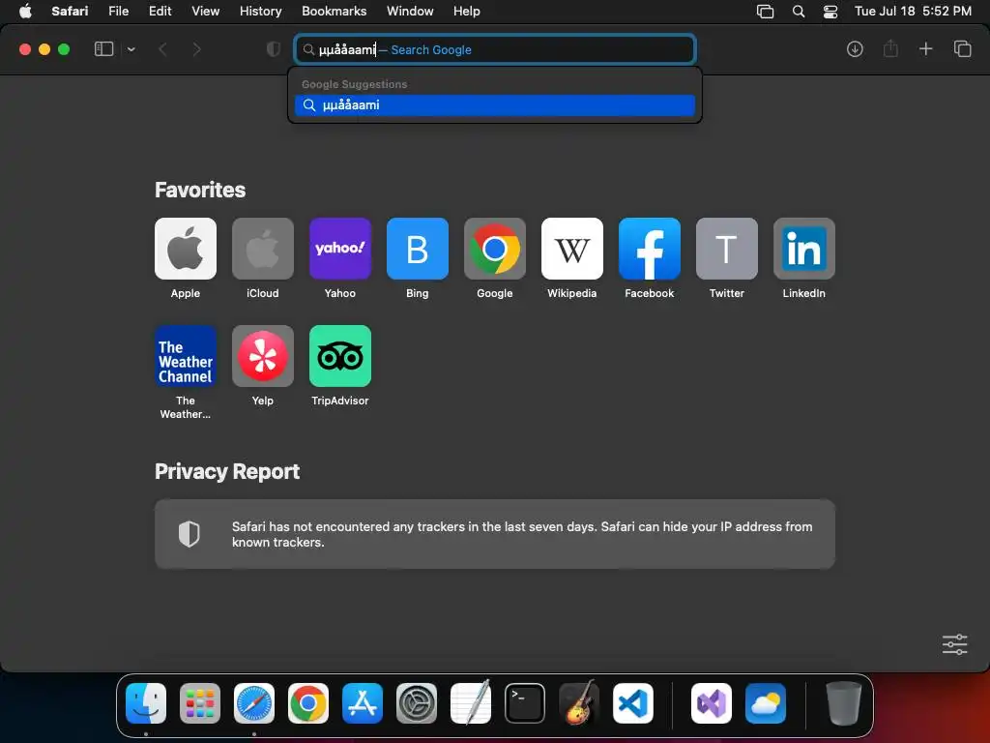The image size is (990, 743).
Task: Open Weather app from the Dock
Action: pyautogui.click(x=766, y=703)
